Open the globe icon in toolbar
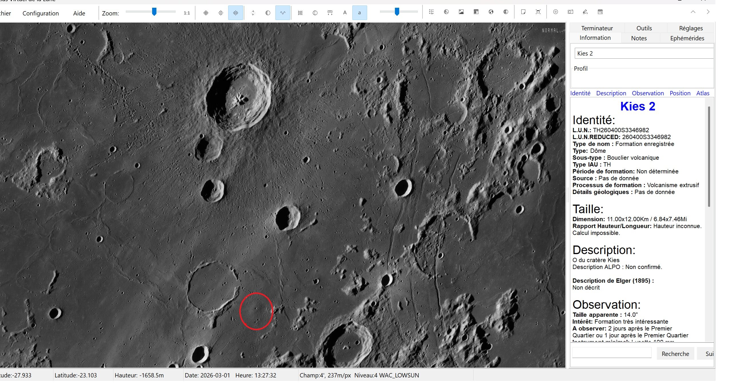This screenshot has width=732, height=388. 491,12
